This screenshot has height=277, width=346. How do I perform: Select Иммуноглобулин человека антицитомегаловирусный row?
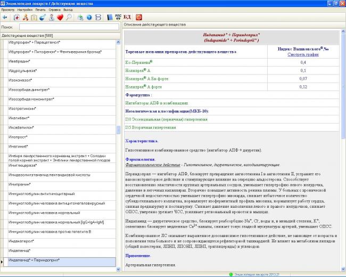[62, 206]
